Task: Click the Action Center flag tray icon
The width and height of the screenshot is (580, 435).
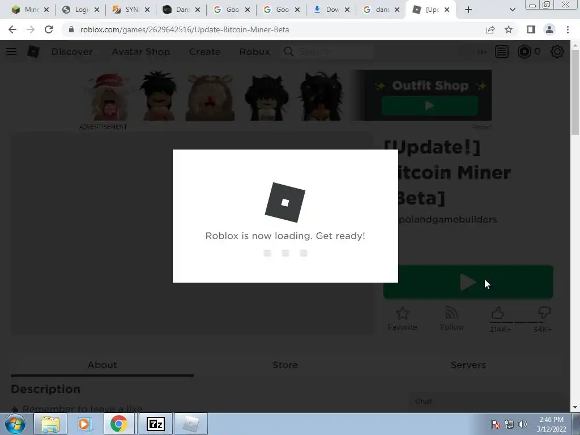Action: click(496, 424)
